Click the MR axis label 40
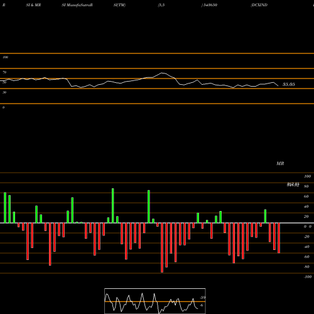Image resolution: width=314 pixels, height=314 pixels. tap(306, 207)
